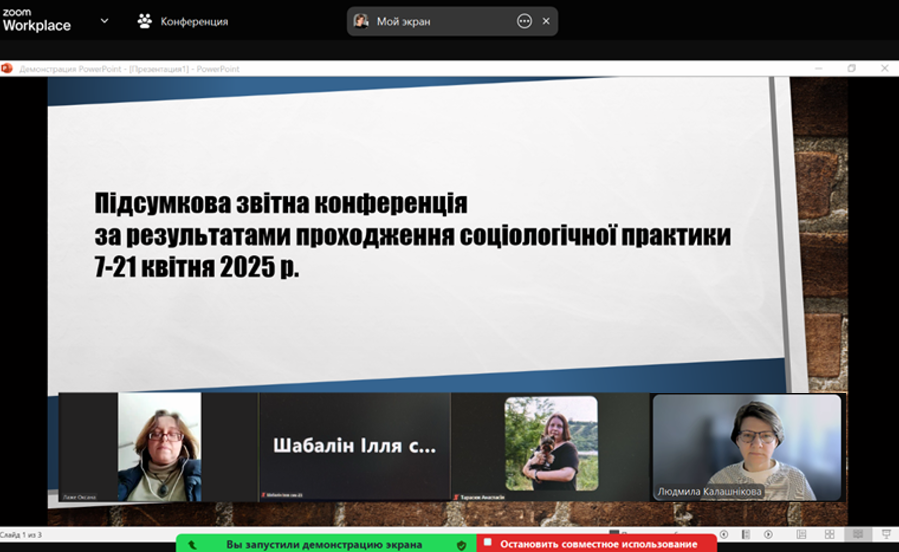Viewport: 899px width, 552px height.
Task: Open the Мой экран three-dot options
Action: tap(524, 21)
